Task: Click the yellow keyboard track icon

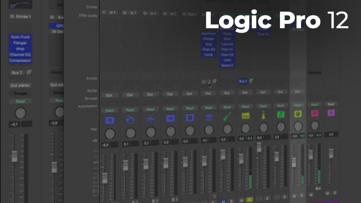Action: (x=245, y=116)
